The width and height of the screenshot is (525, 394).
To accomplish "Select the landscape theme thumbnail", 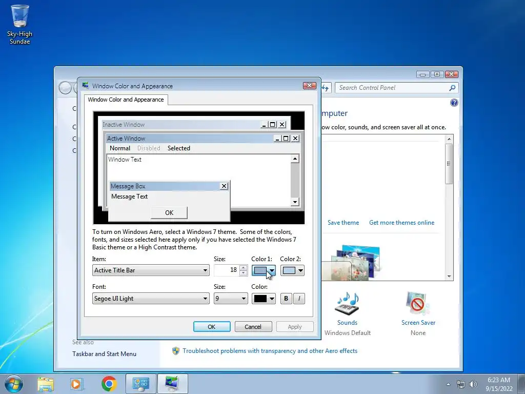I will [x=355, y=263].
